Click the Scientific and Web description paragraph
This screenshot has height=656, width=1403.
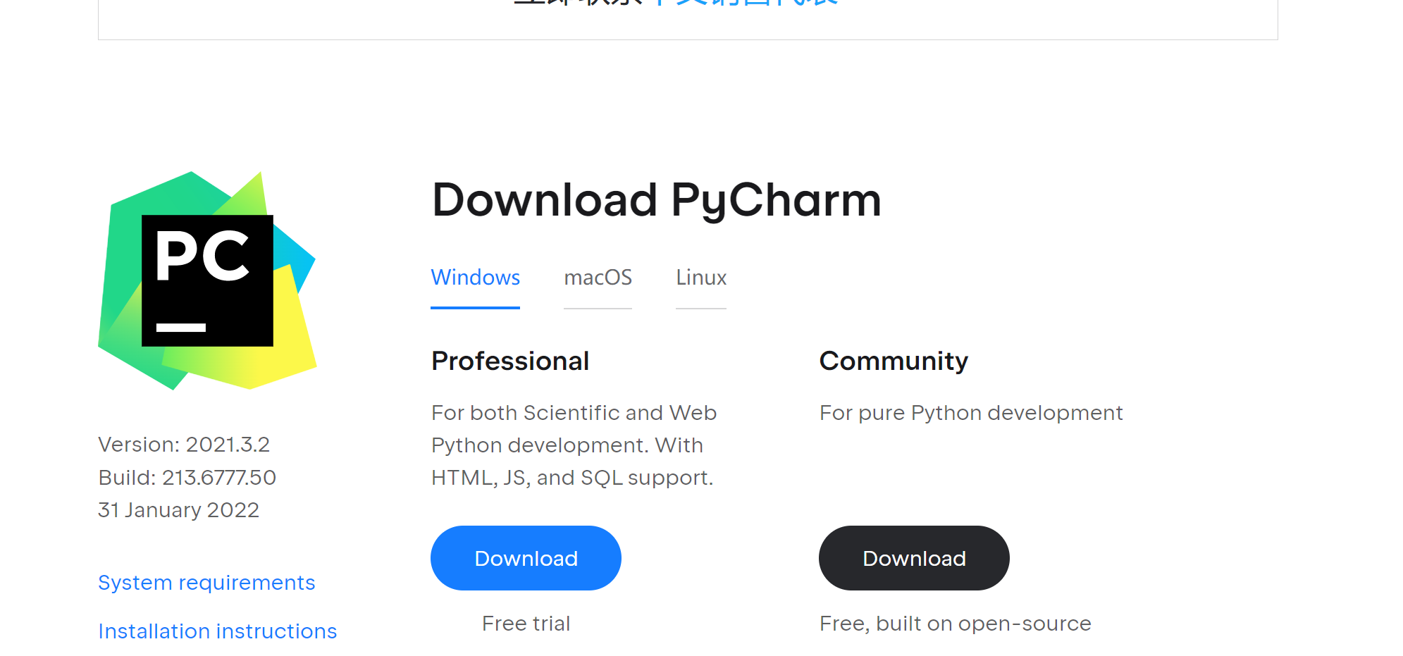pyautogui.click(x=574, y=445)
